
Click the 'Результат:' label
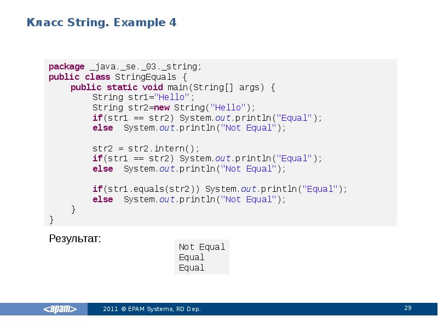pyautogui.click(x=74, y=239)
